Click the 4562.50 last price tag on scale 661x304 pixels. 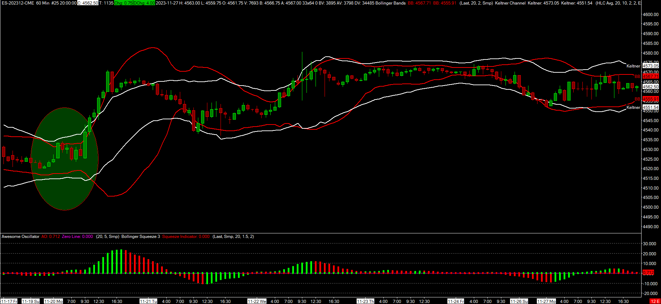pyautogui.click(x=650, y=87)
